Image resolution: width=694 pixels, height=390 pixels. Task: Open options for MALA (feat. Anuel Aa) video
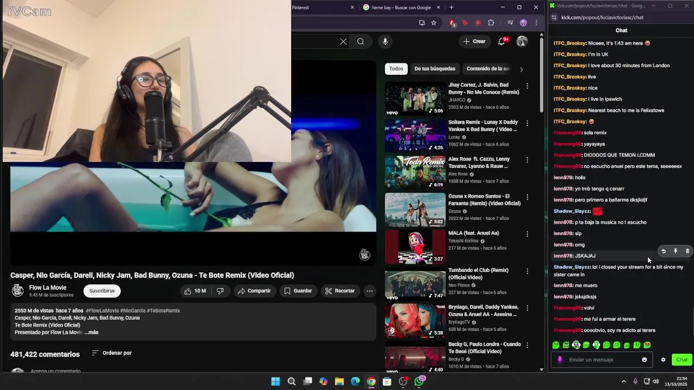point(527,234)
